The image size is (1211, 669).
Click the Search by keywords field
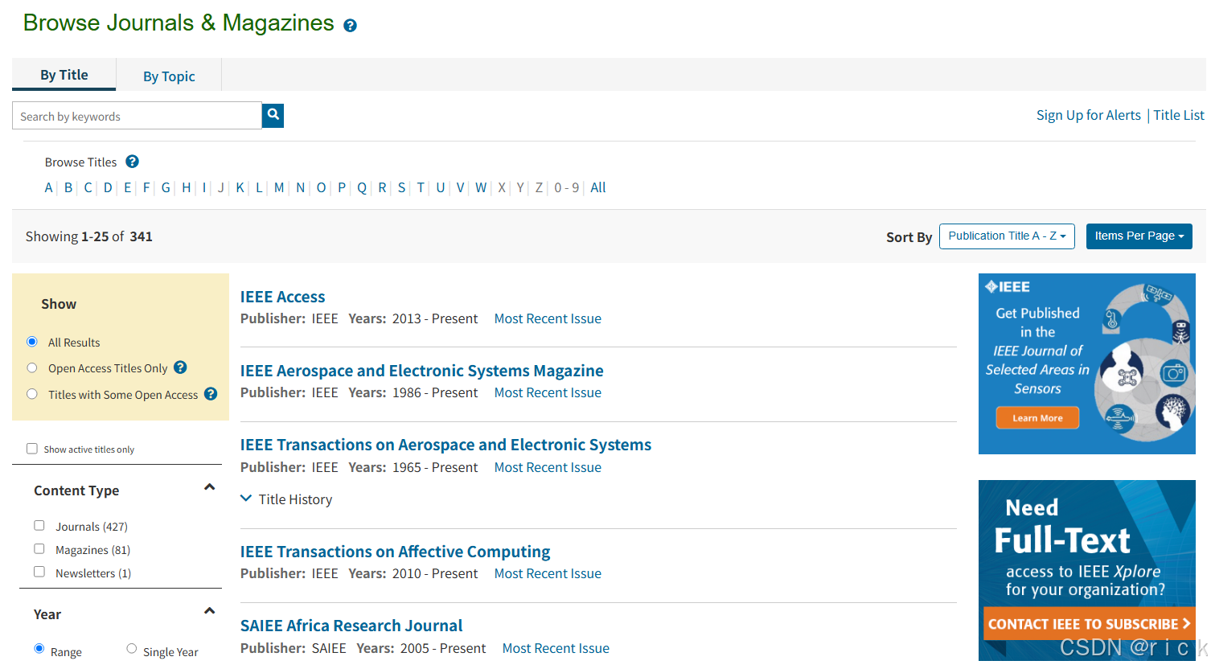pos(137,116)
